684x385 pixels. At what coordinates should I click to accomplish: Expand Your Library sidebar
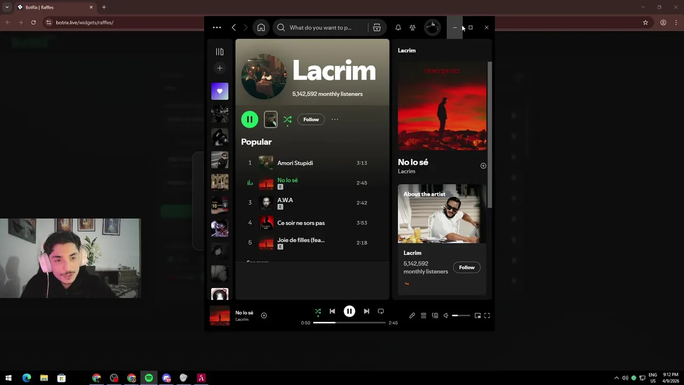click(220, 52)
